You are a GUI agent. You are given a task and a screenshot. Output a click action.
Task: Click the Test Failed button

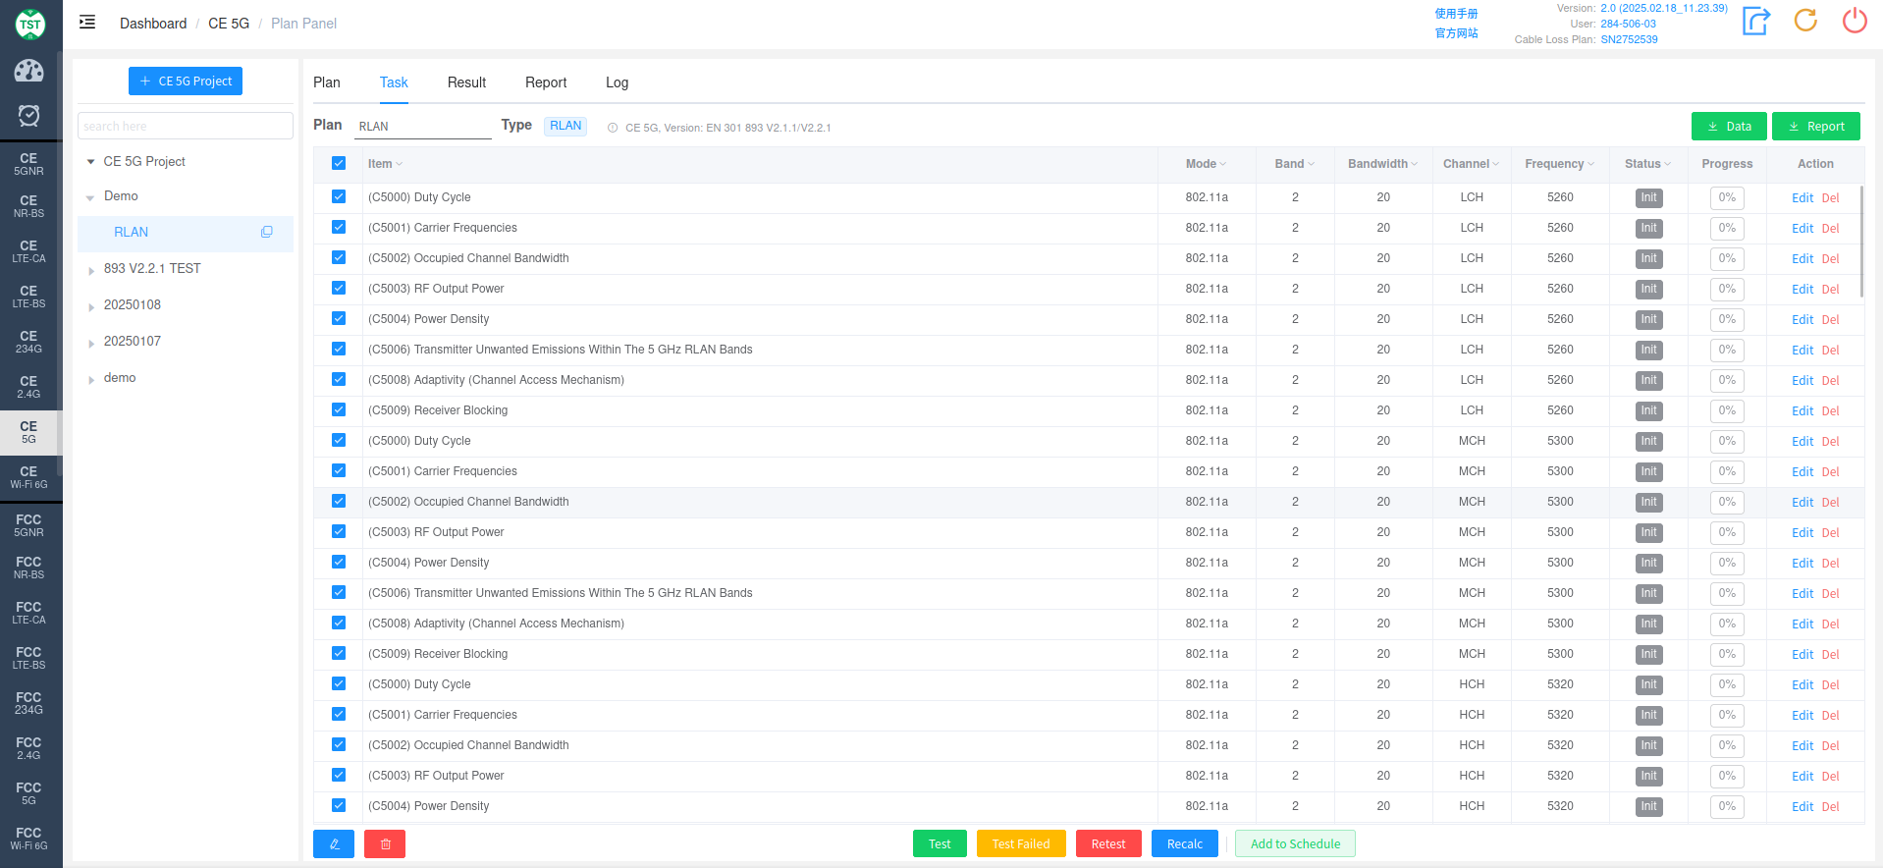pos(1021,844)
